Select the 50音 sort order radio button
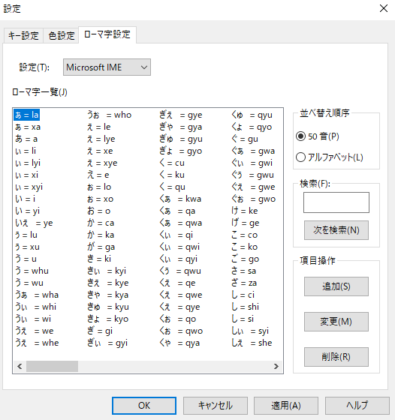Image resolution: width=395 pixels, height=420 pixels. click(x=300, y=136)
